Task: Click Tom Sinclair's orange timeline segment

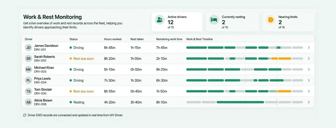Action: pos(284,91)
